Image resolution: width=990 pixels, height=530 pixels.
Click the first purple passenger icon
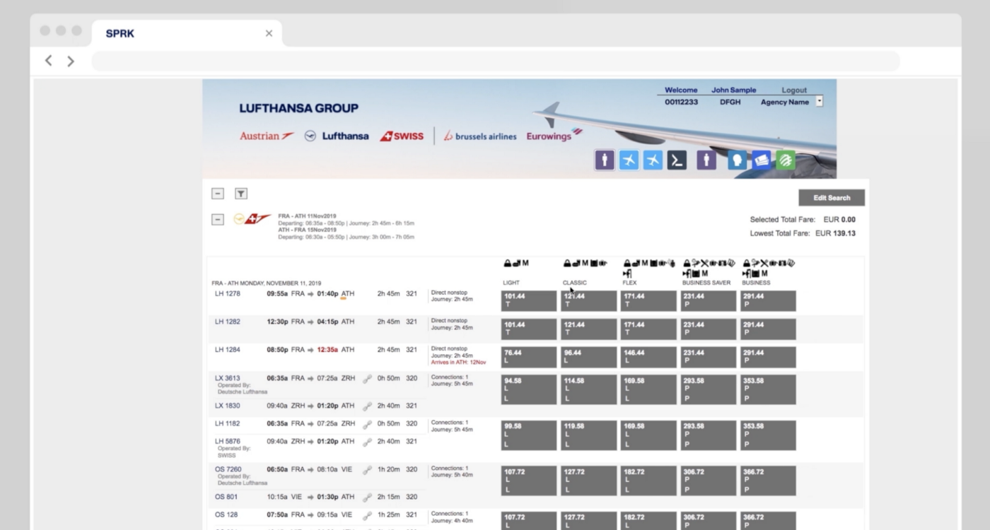(604, 160)
